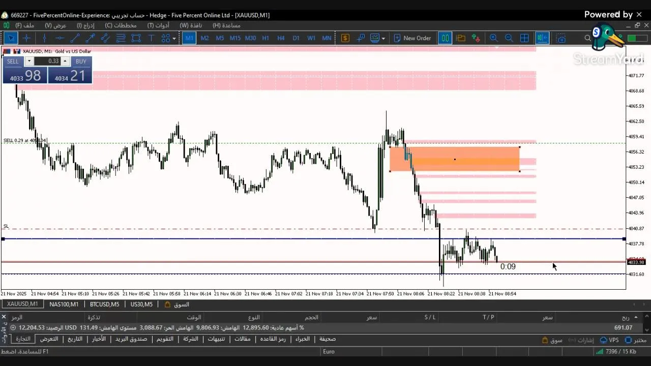This screenshot has height=366, width=651.
Task: Click the connection status 7396 / 15 Kb
Action: point(615,351)
